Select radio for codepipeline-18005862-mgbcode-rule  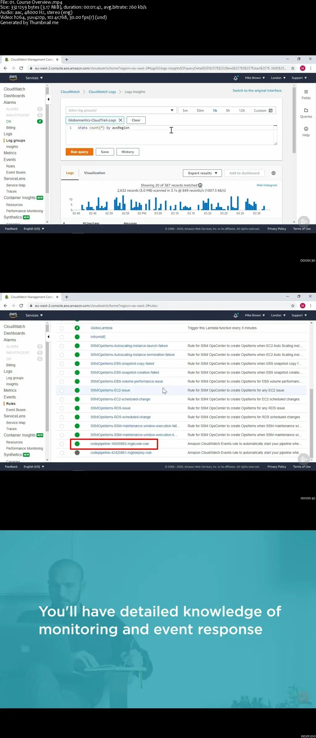62,444
